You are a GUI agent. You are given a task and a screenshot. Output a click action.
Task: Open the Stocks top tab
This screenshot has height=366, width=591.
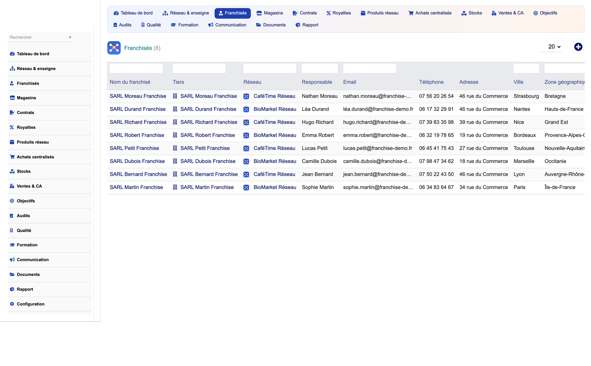[x=472, y=13]
